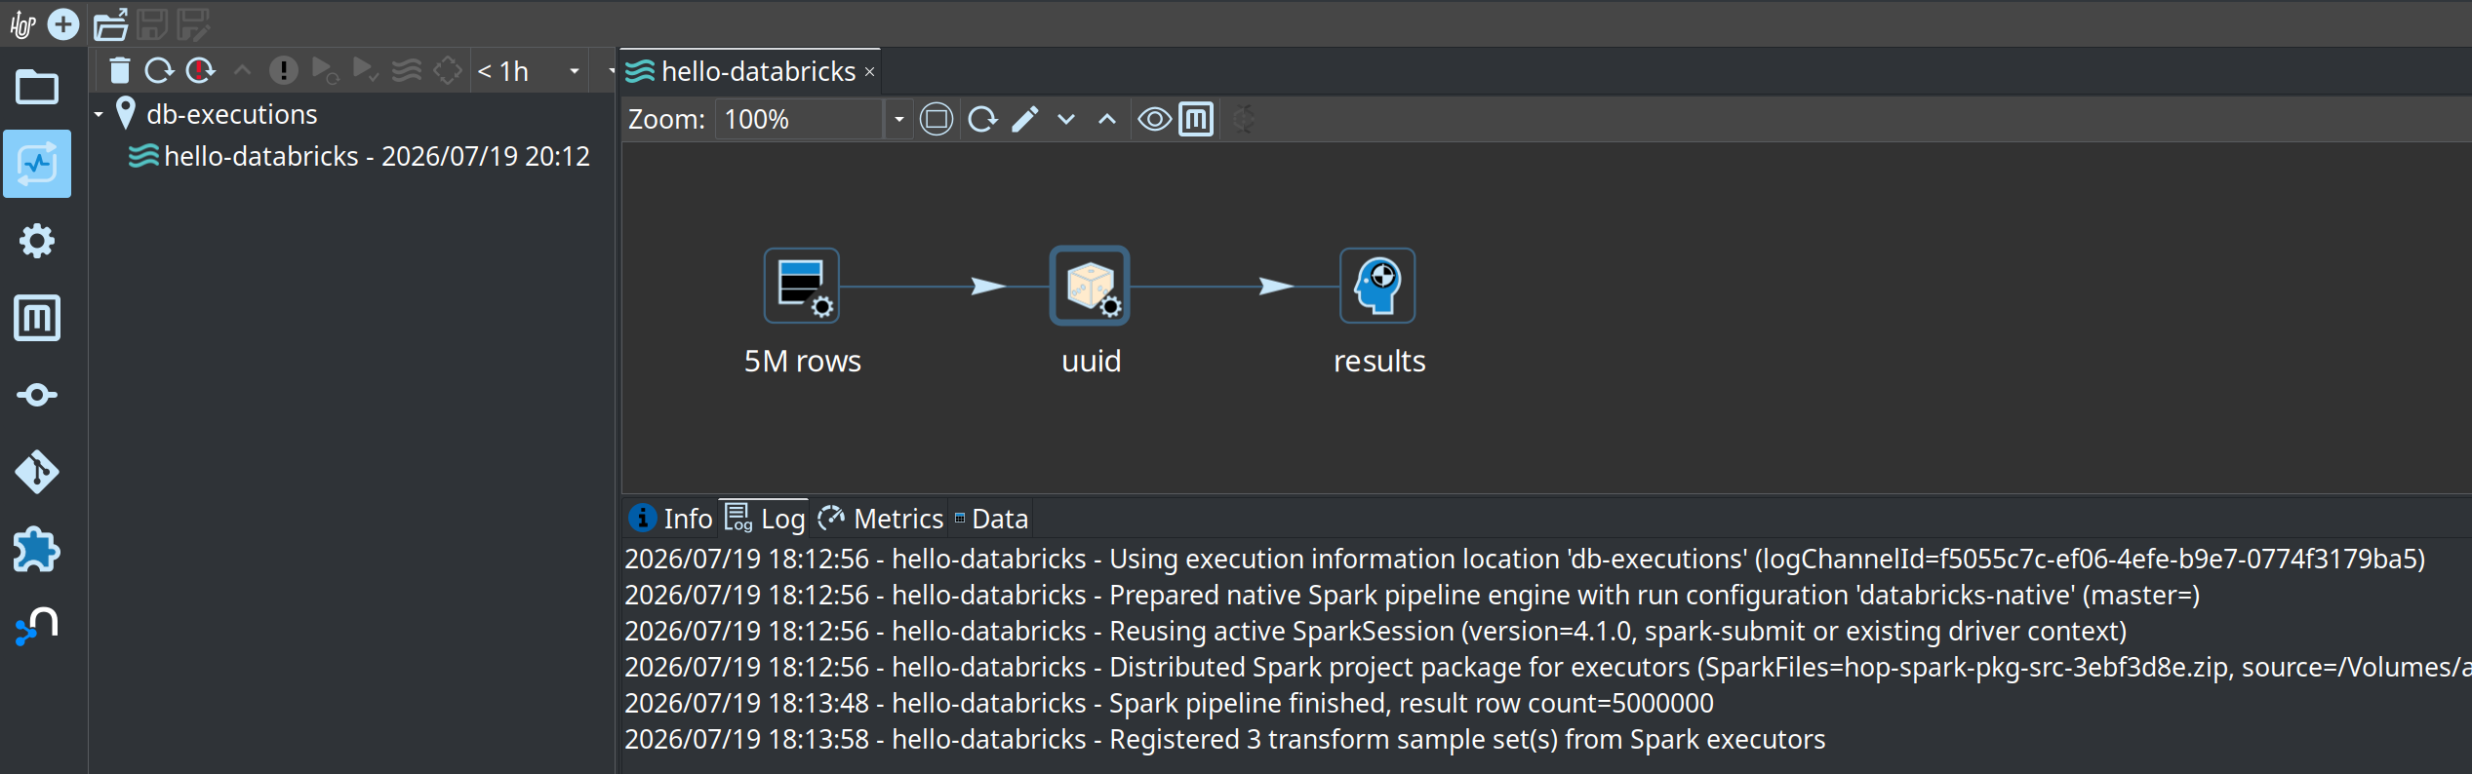This screenshot has width=2472, height=774.
Task: Click the '5M rows' label
Action: [x=802, y=361]
